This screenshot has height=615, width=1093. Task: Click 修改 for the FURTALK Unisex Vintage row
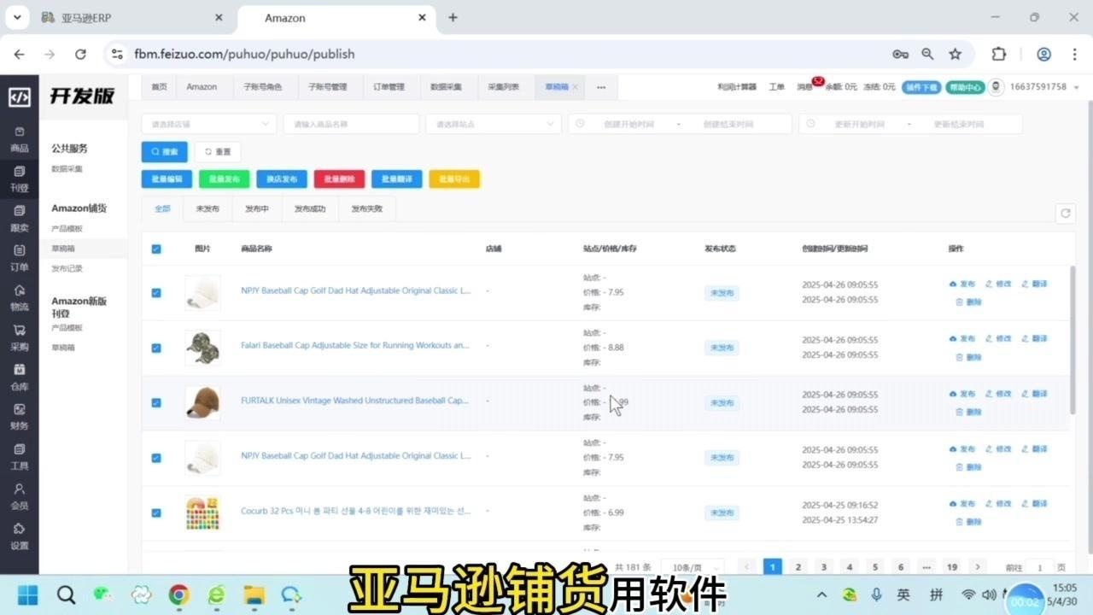click(998, 394)
